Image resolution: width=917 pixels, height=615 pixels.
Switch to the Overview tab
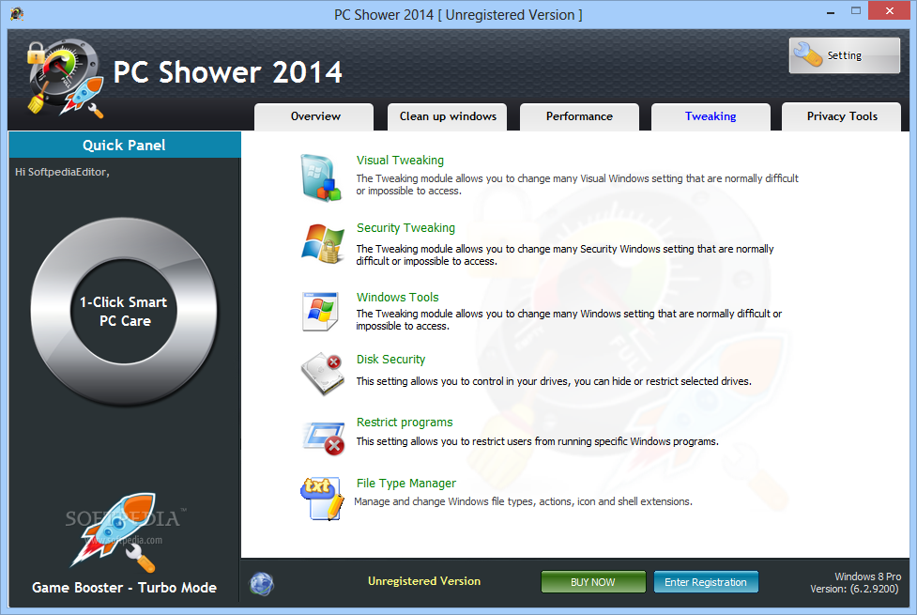[x=314, y=116]
